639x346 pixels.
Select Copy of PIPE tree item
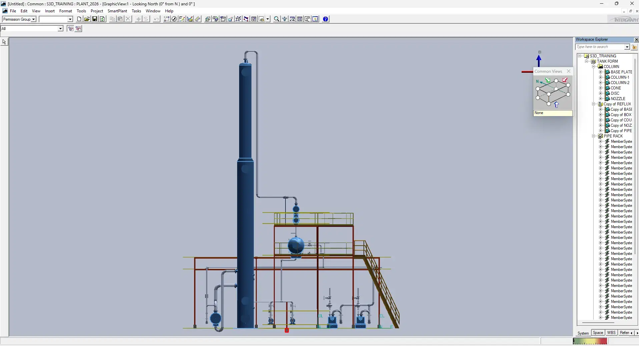[x=621, y=131]
